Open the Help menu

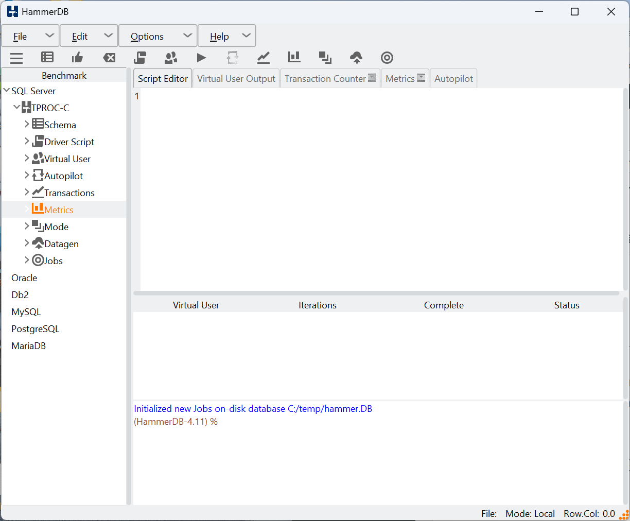pyautogui.click(x=227, y=36)
